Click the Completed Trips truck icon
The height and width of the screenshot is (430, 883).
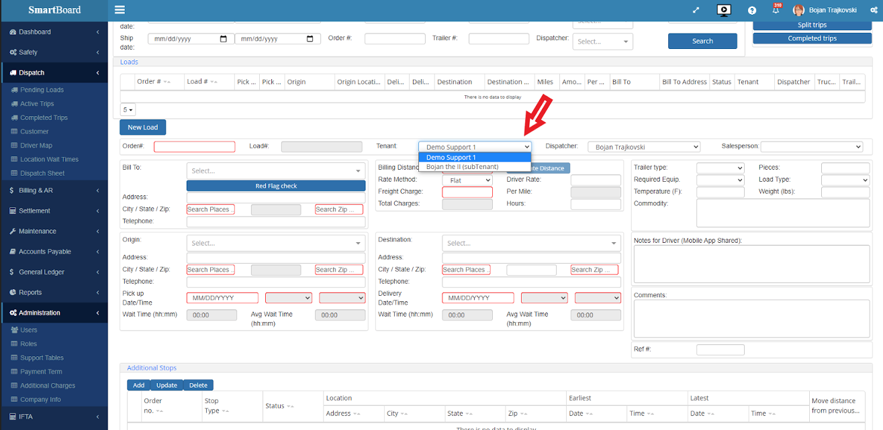15,118
